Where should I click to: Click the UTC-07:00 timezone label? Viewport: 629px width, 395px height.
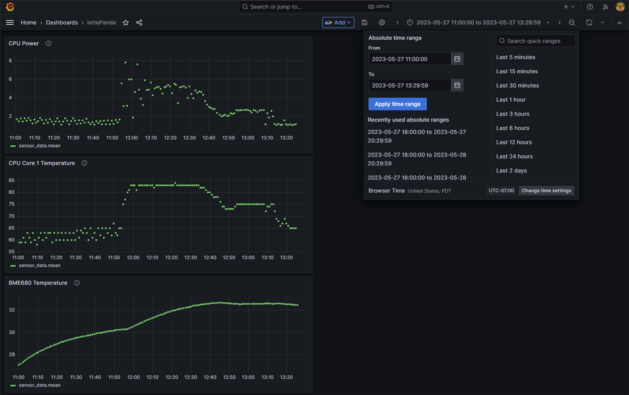click(501, 191)
